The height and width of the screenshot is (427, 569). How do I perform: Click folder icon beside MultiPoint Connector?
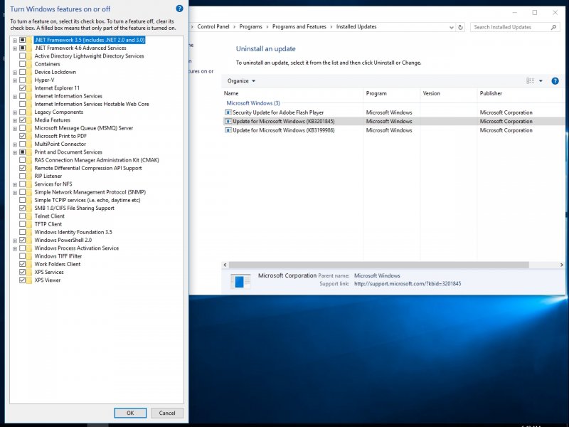tap(29, 144)
